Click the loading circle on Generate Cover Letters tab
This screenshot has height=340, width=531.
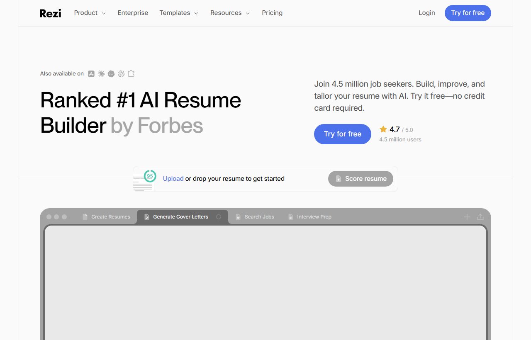click(x=219, y=217)
